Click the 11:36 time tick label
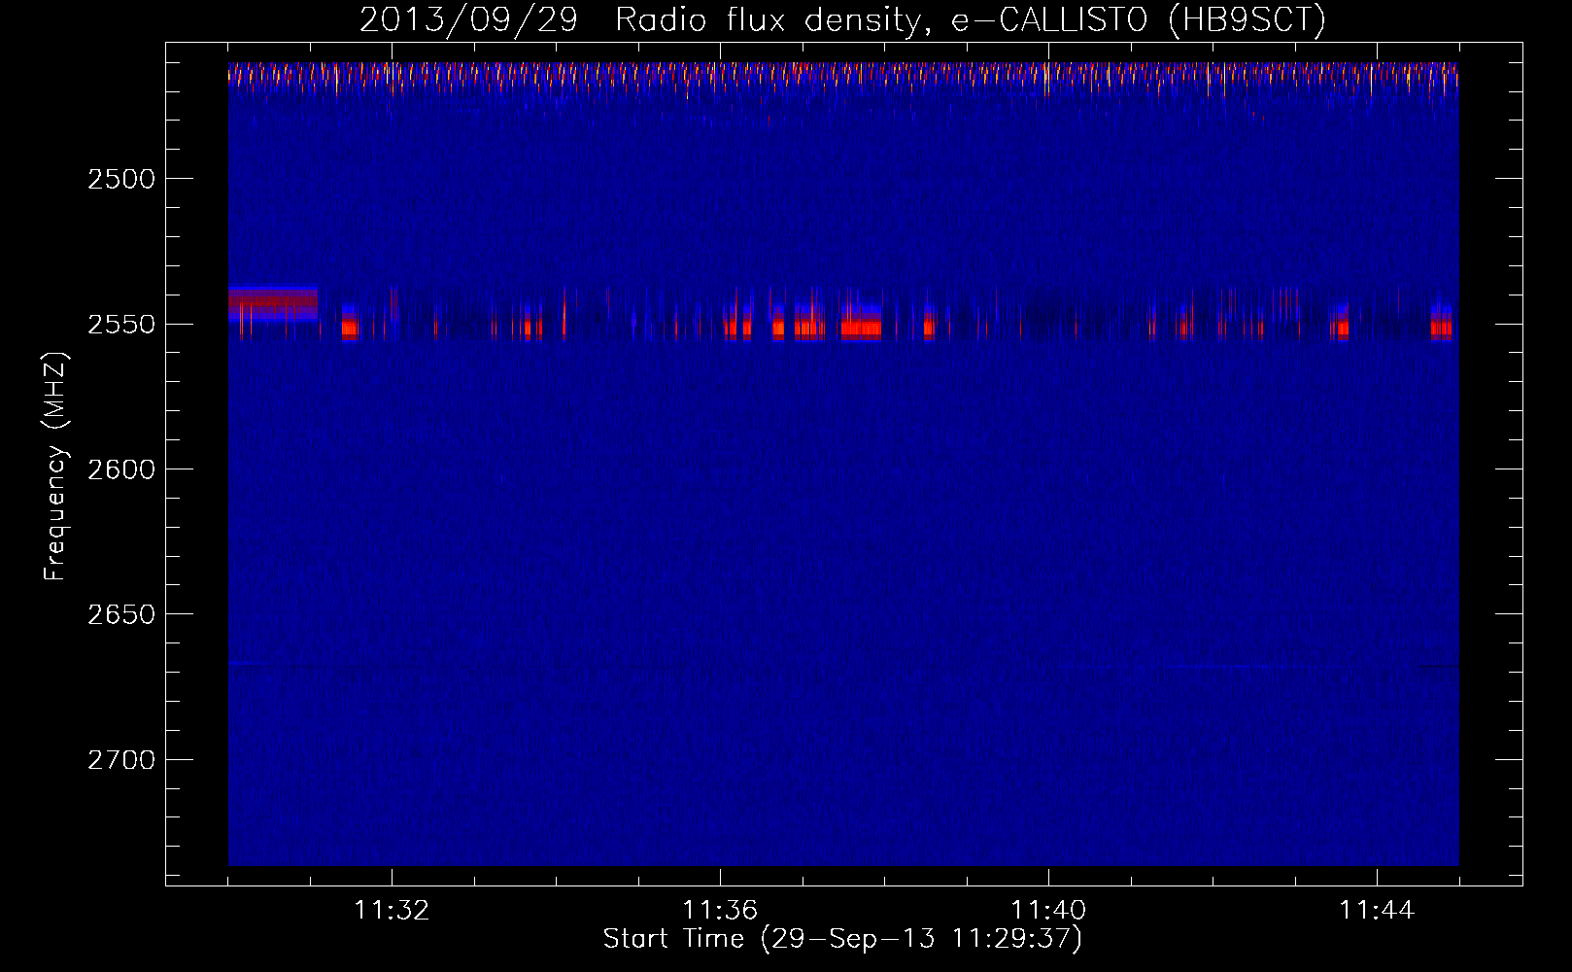Screen dimensions: 1572x972 [720, 910]
